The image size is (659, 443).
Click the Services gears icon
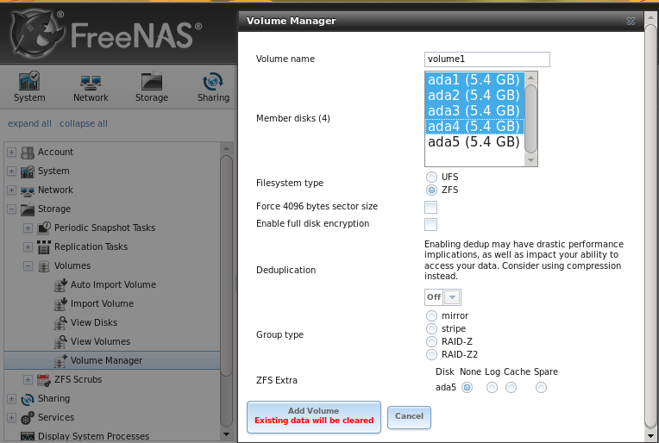click(x=28, y=418)
